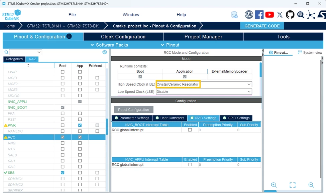
Task: Collapse the left panel using splitter arrows
Action: pos(263,52)
